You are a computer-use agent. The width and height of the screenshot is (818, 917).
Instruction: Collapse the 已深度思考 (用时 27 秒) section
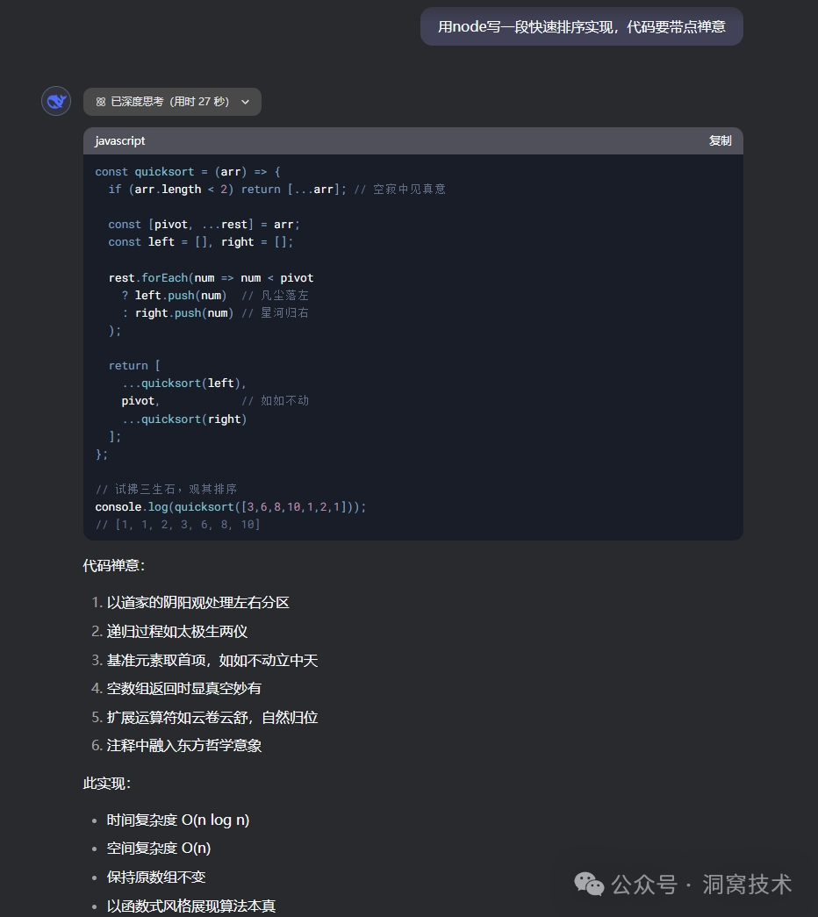click(x=172, y=102)
